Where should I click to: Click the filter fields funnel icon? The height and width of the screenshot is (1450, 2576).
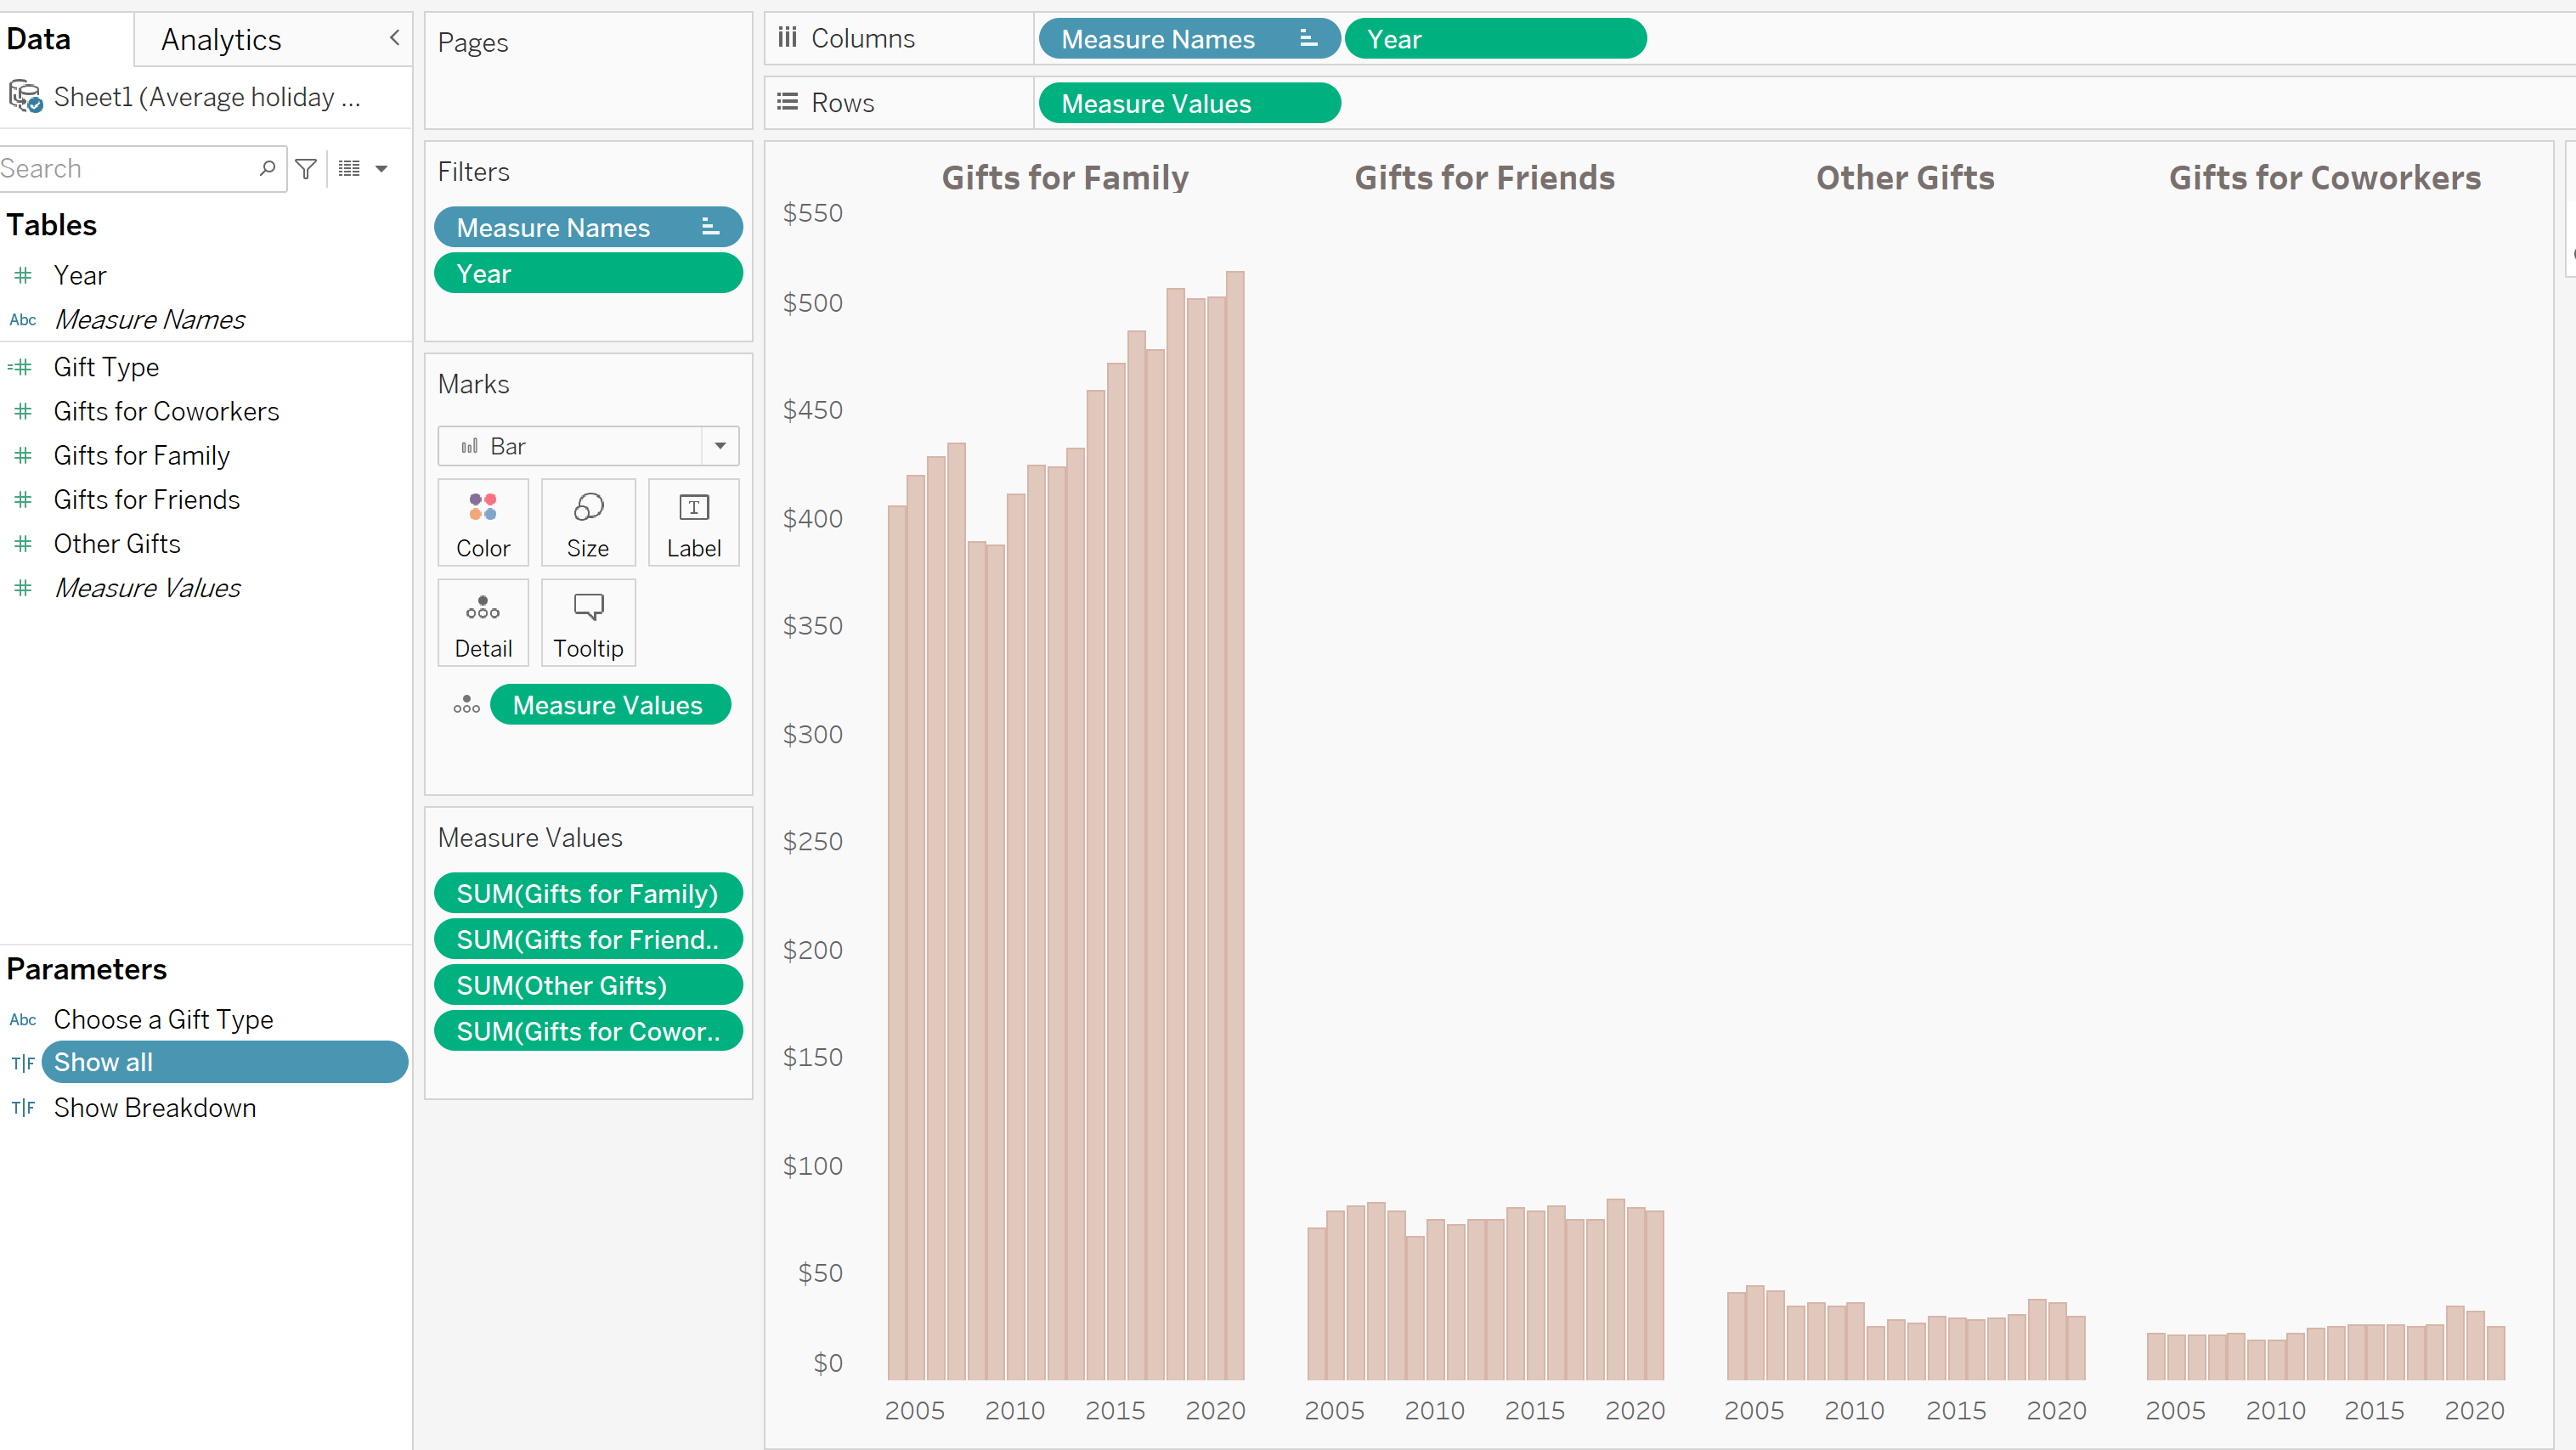[306, 169]
